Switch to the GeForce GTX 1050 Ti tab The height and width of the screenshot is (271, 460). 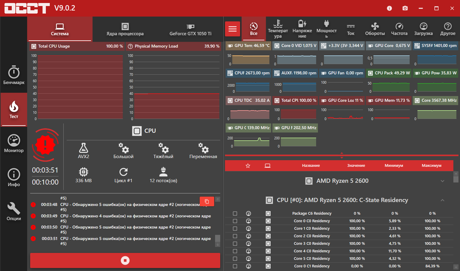click(x=190, y=29)
